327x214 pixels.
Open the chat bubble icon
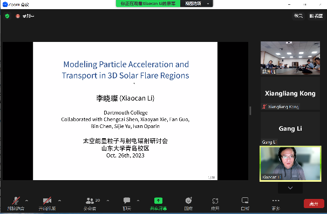pos(127,201)
